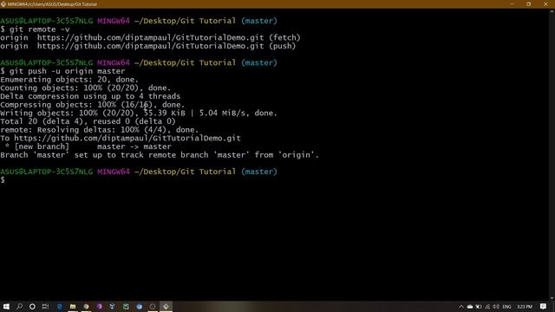Switch the ENG input language indicator
Image resolution: width=555 pixels, height=312 pixels.
[x=506, y=307]
